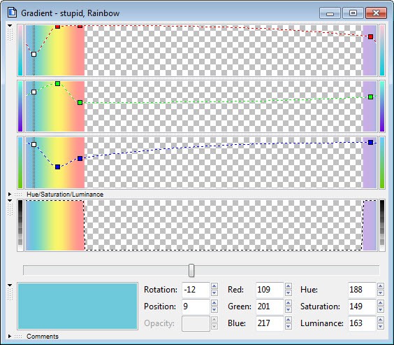Expand the Hue/Saturation/Luminance section
The height and width of the screenshot is (345, 394).
pos(10,194)
